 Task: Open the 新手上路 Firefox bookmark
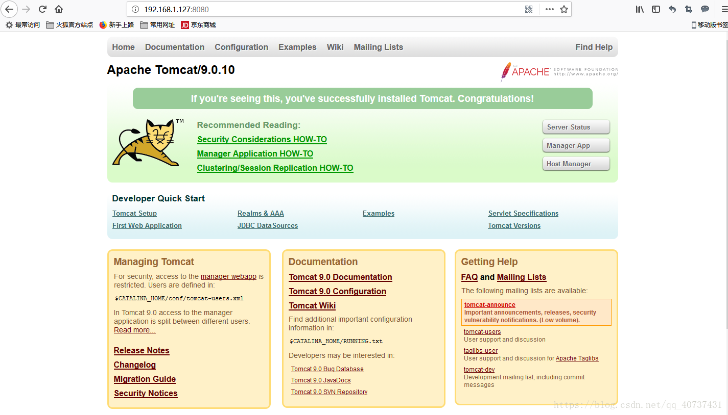(116, 24)
